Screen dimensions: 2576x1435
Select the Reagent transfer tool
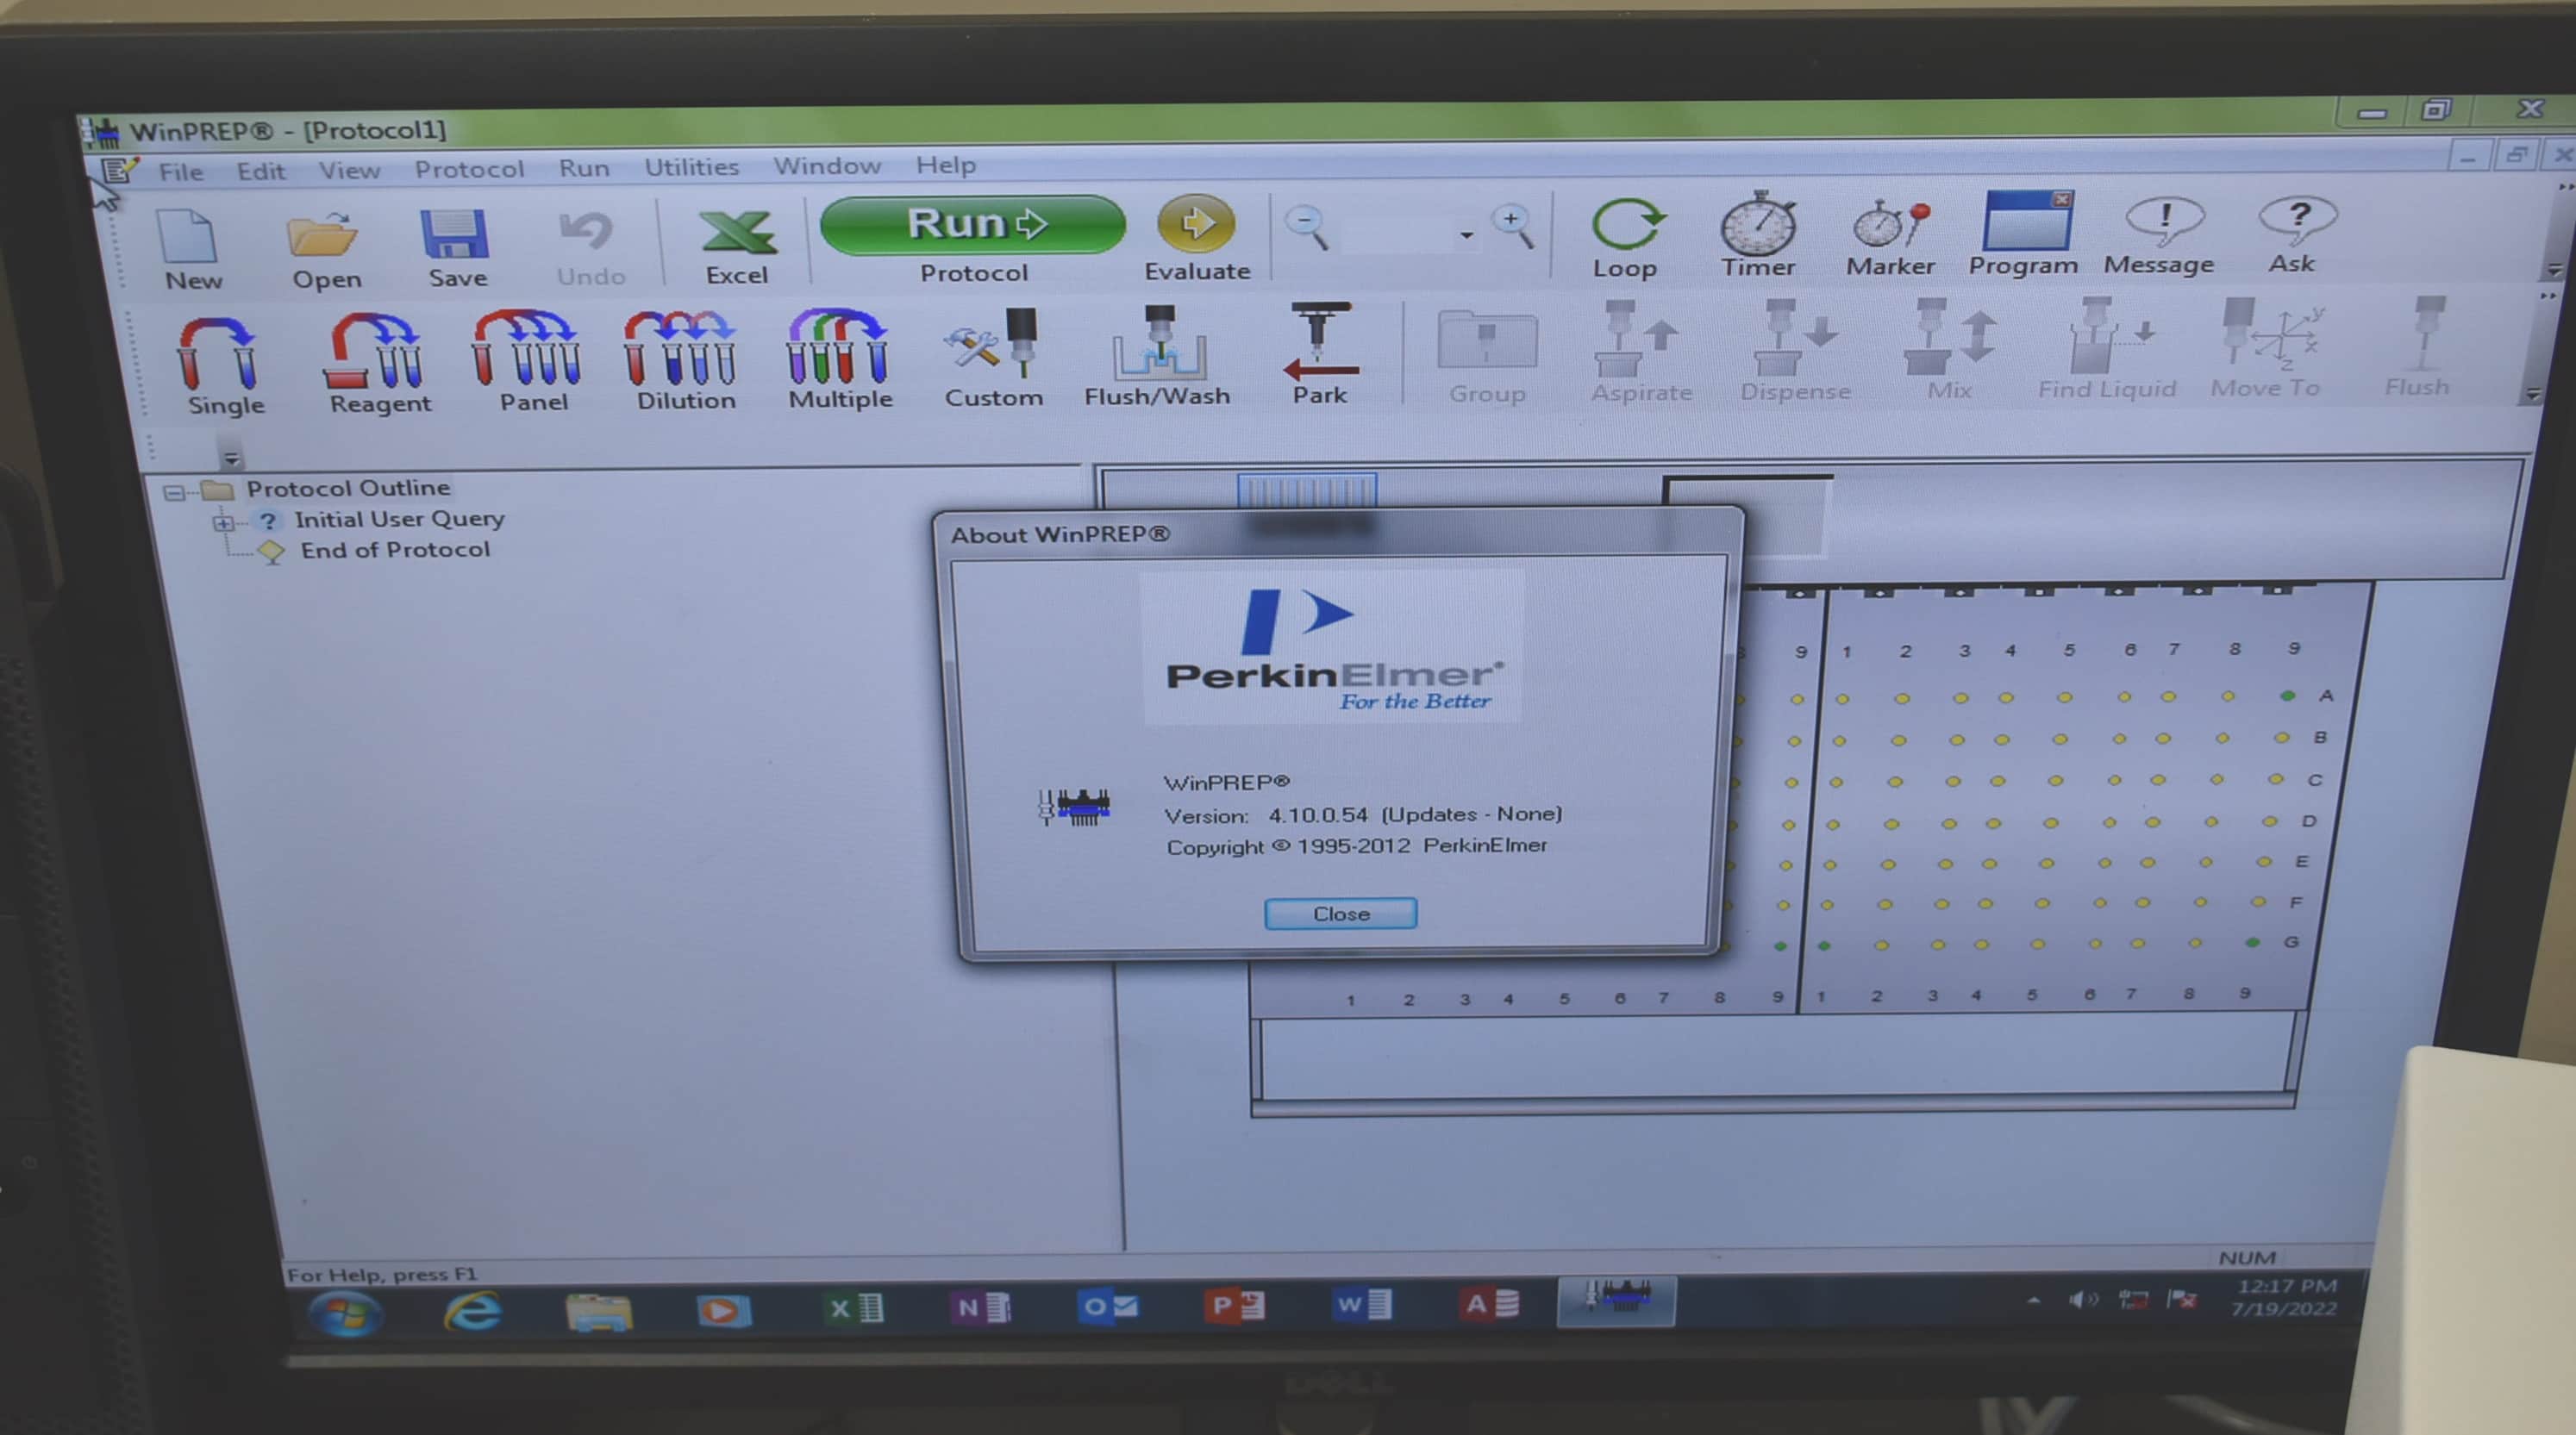379,364
